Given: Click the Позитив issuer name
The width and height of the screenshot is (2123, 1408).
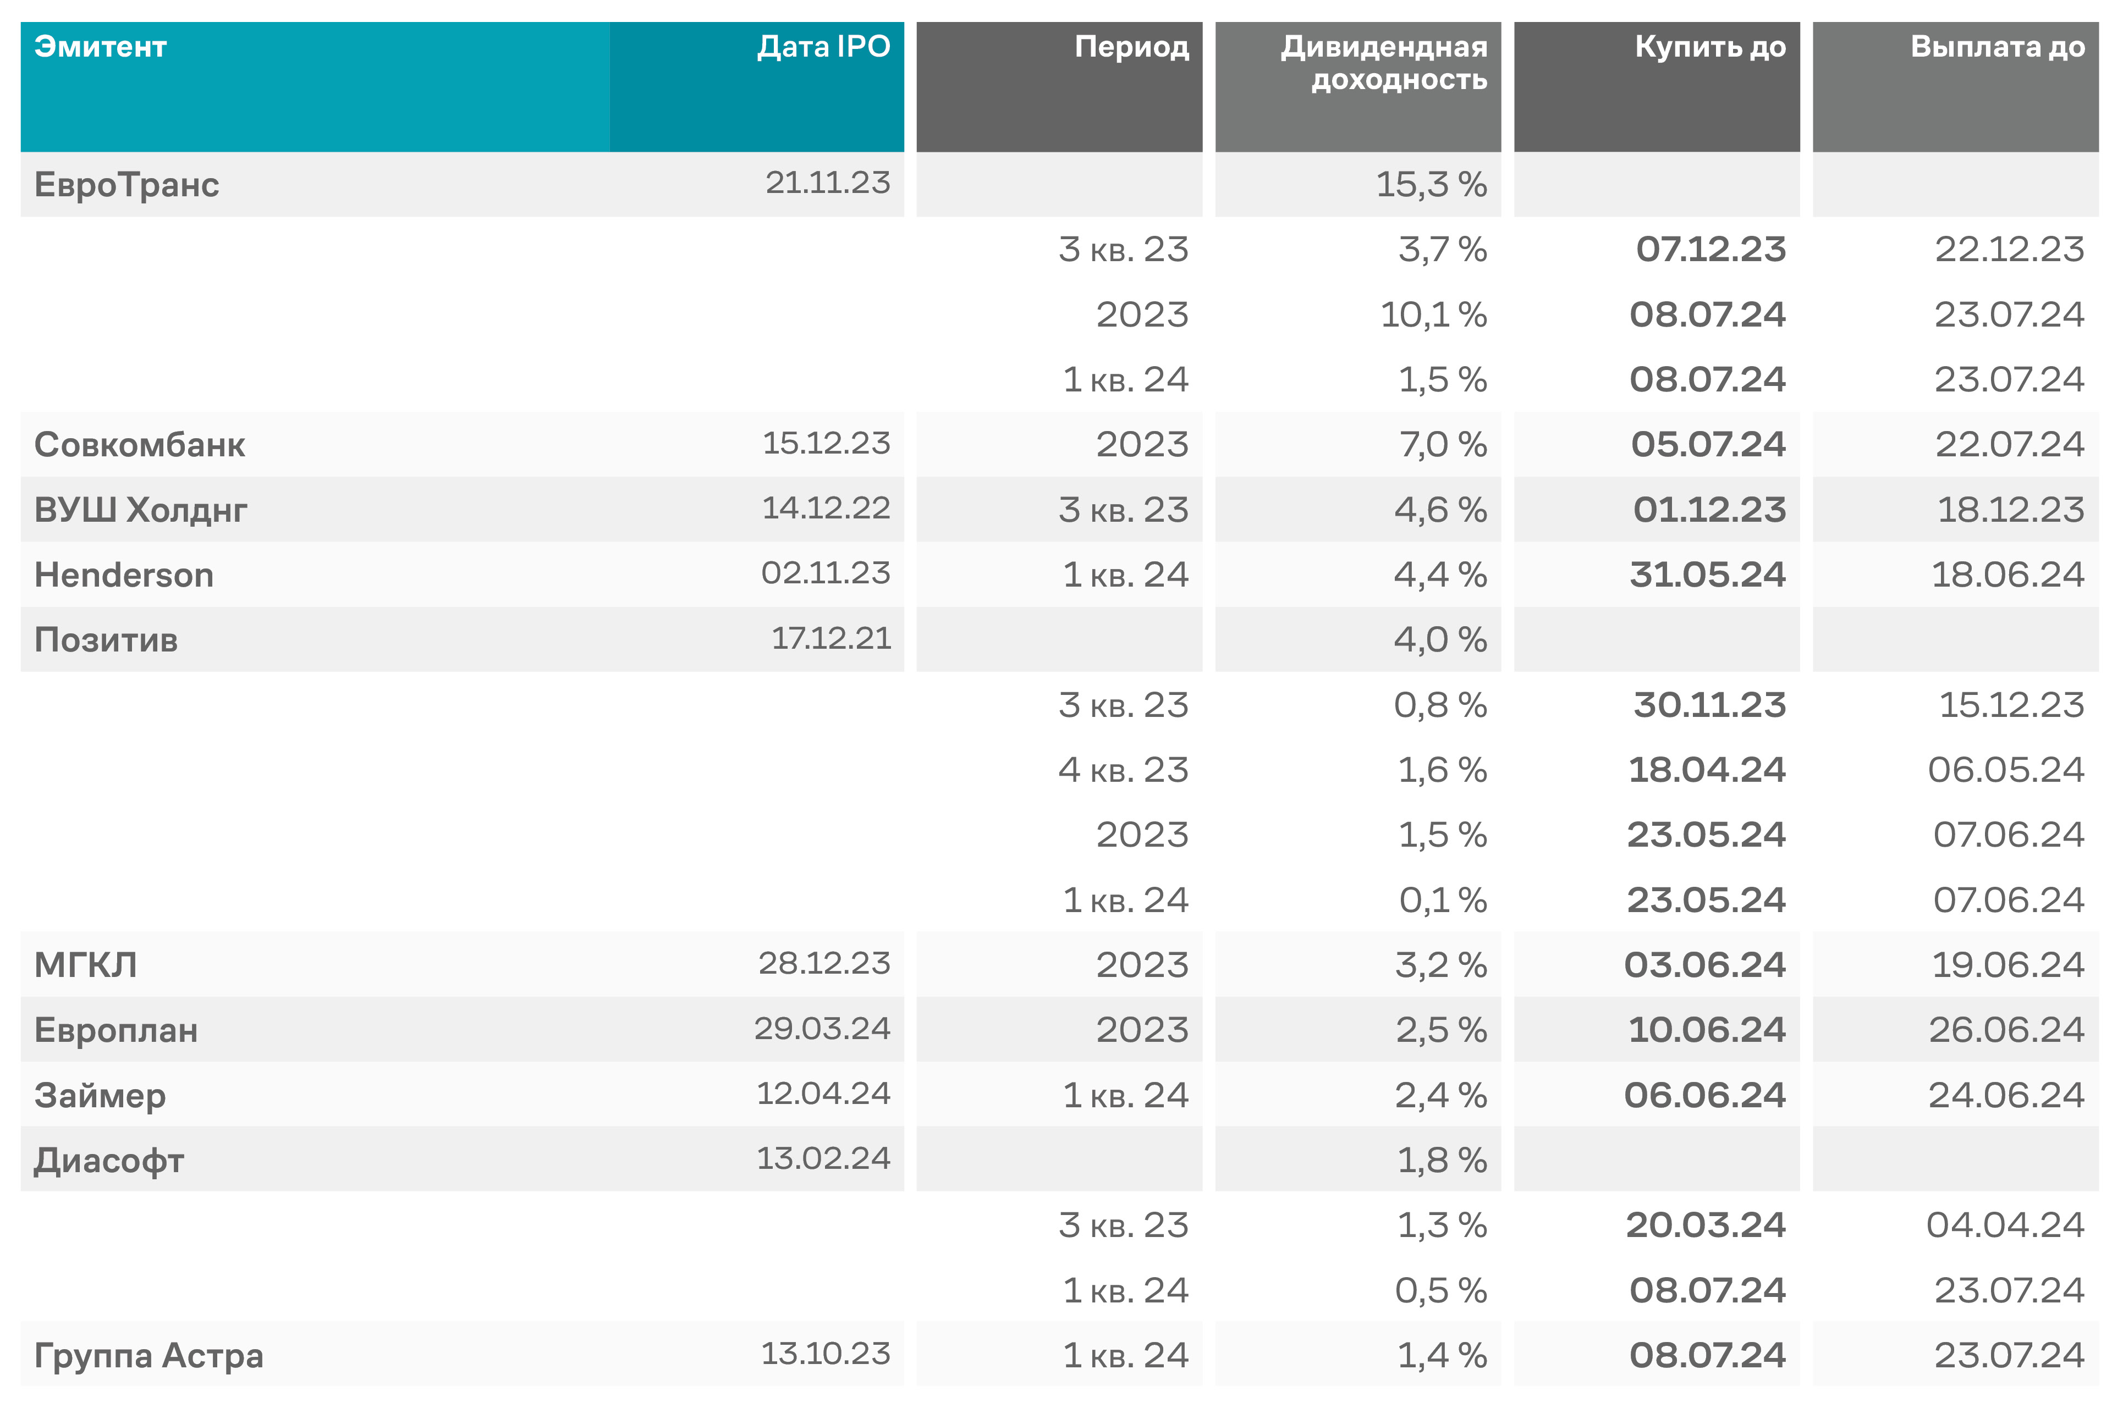Looking at the screenshot, I should point(106,640).
